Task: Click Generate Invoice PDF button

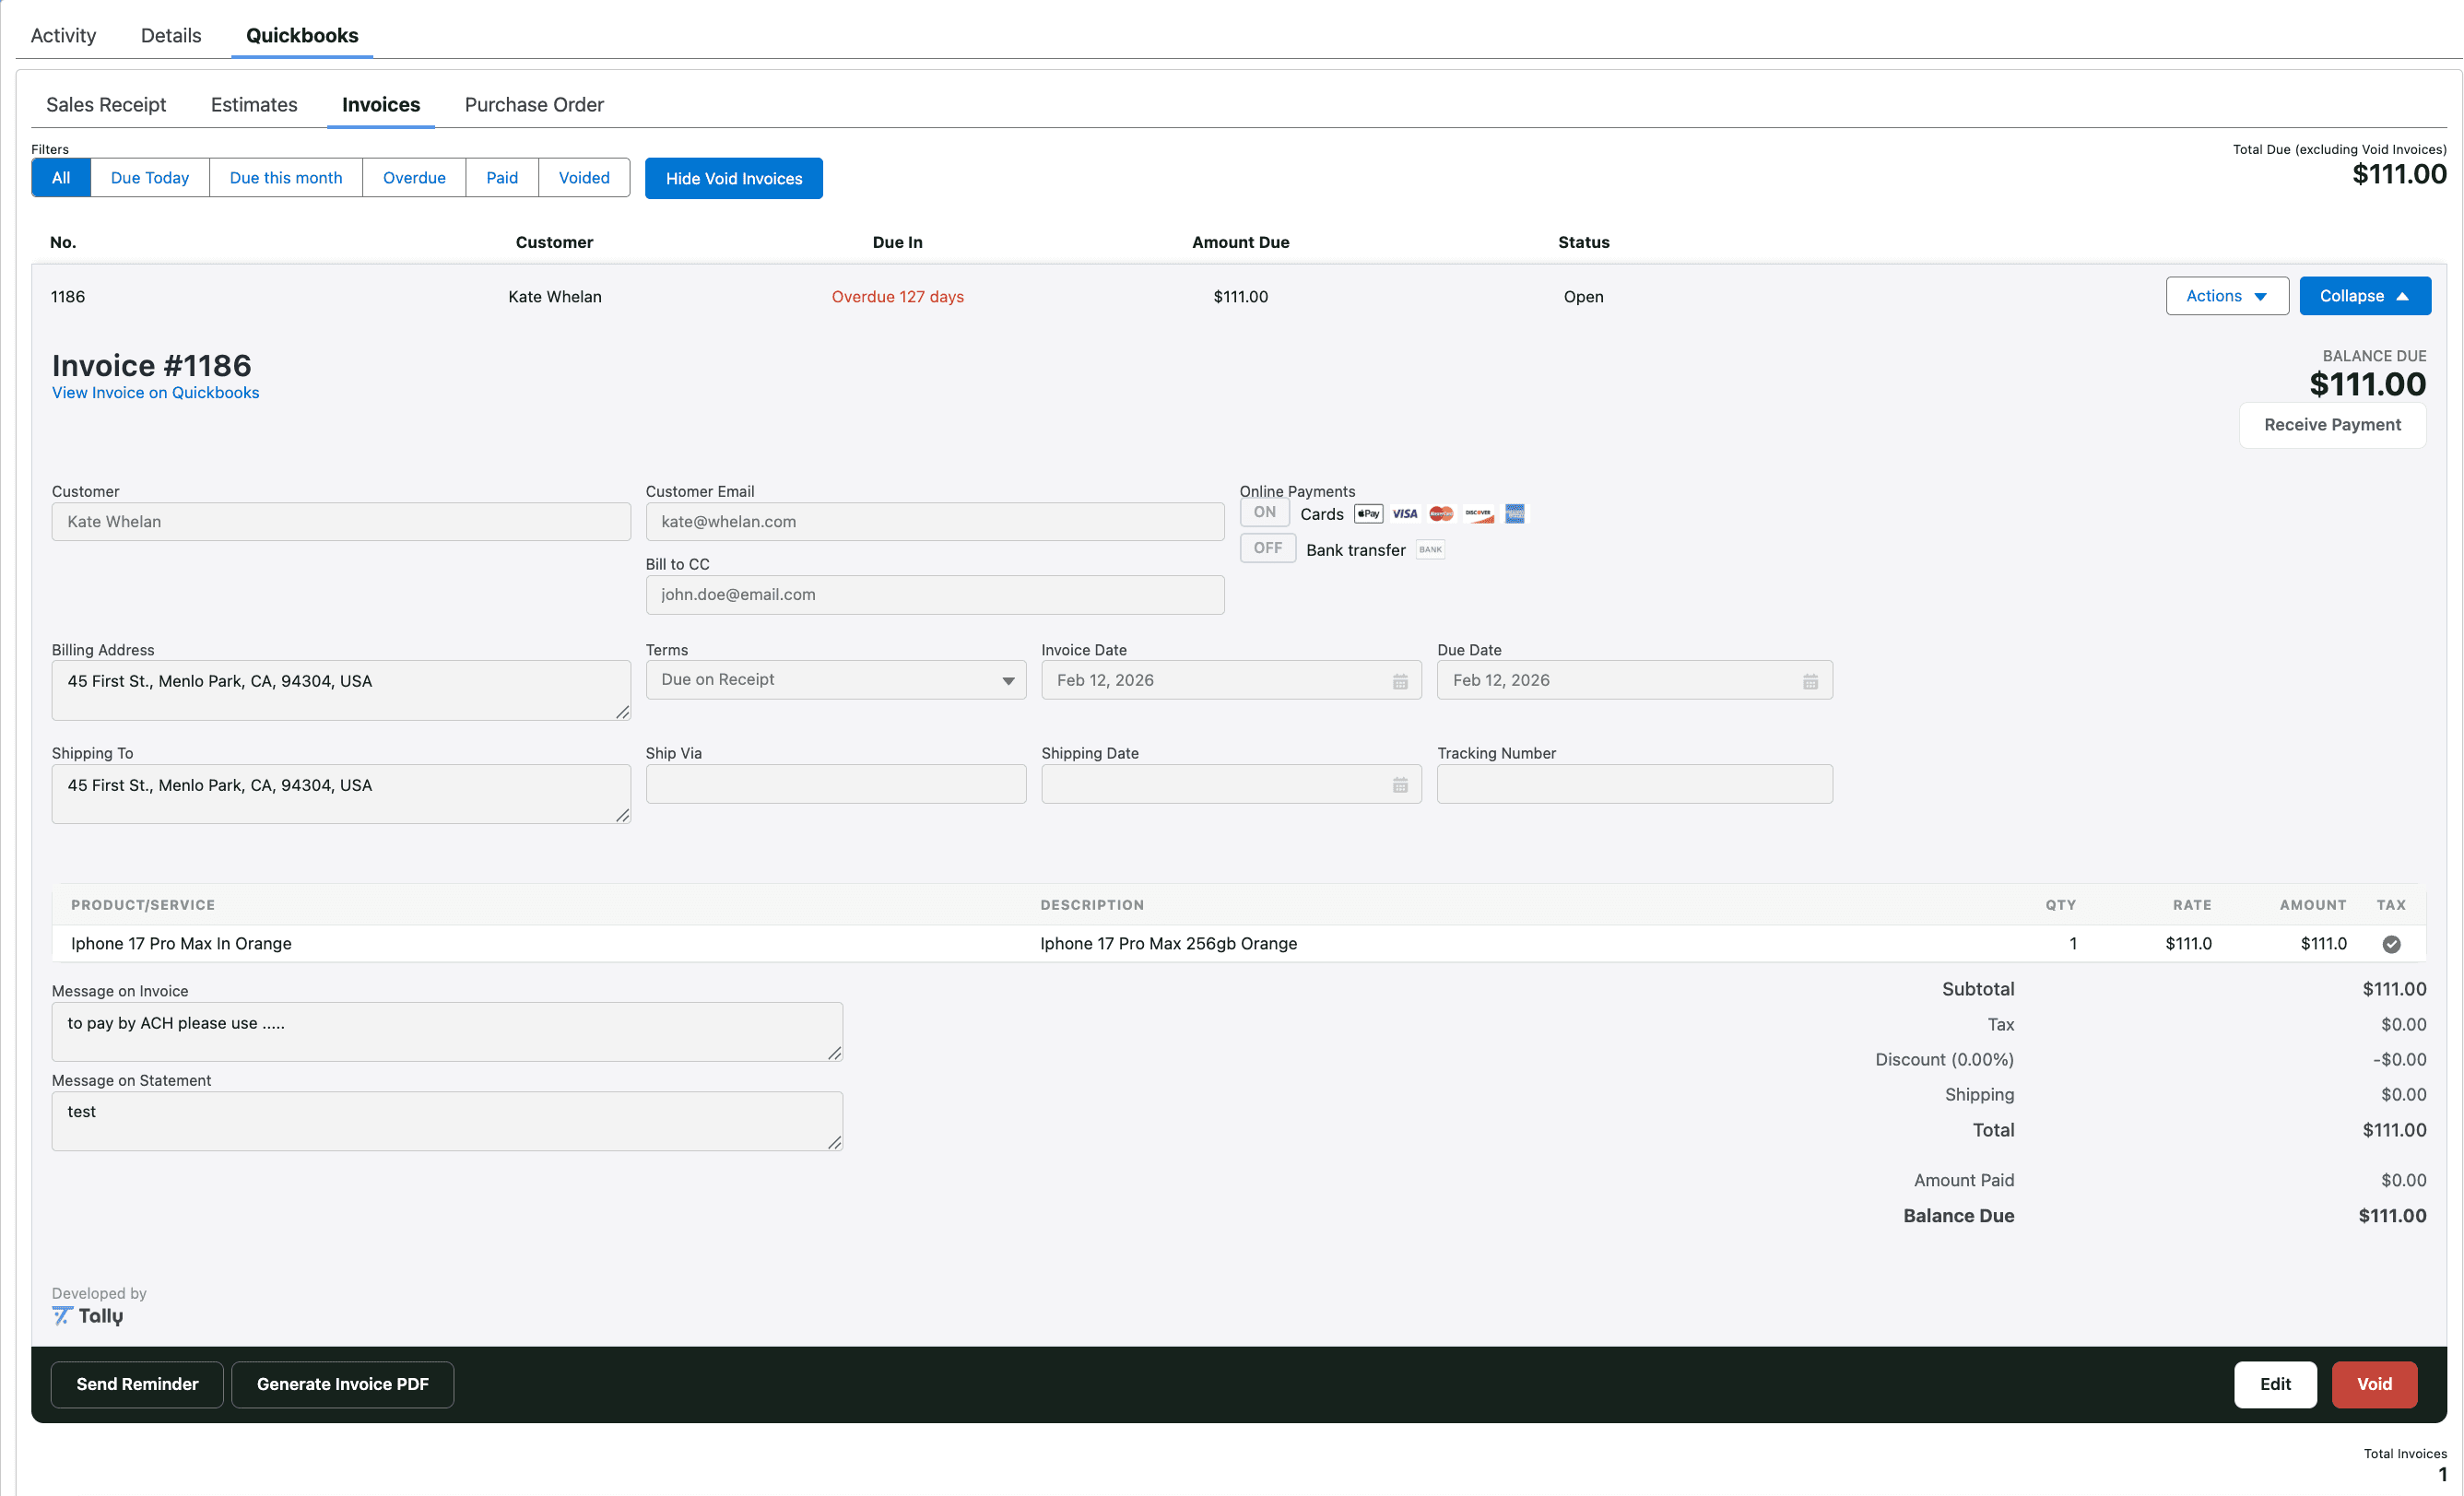Action: pyautogui.click(x=343, y=1384)
